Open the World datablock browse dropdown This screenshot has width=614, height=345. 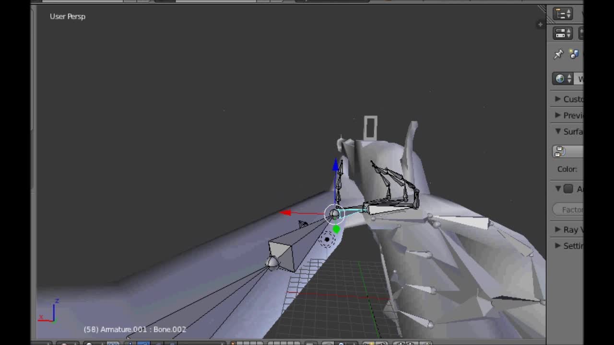(563, 79)
